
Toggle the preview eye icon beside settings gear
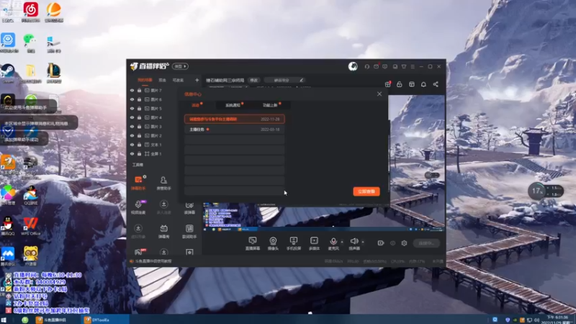392,243
